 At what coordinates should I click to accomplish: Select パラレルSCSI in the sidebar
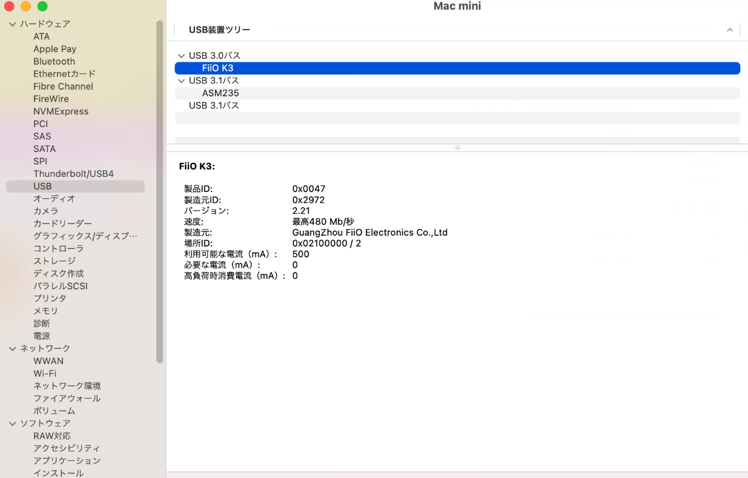click(61, 286)
